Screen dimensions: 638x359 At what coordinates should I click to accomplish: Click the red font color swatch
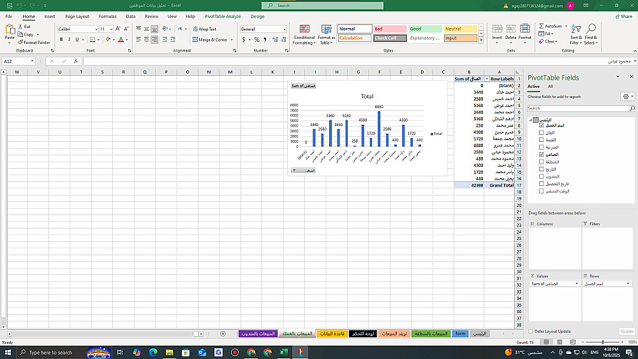point(121,39)
